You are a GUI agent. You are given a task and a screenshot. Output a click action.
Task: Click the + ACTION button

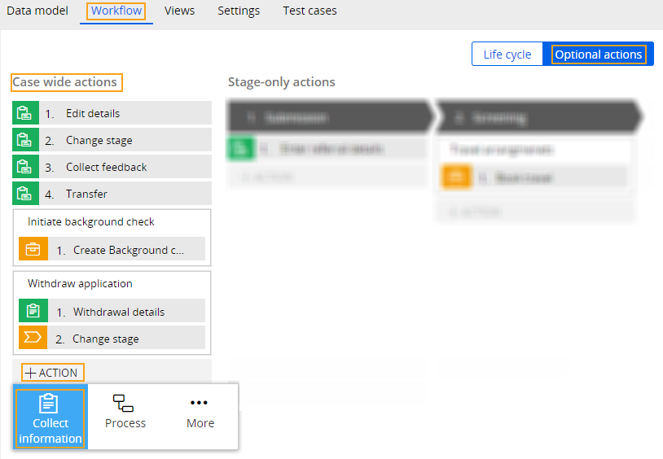tap(52, 373)
